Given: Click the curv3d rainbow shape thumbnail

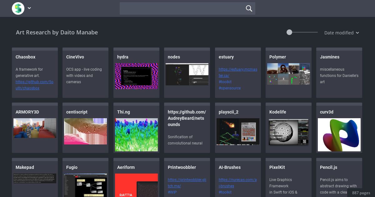Looking at the screenshot, I should tap(339, 135).
